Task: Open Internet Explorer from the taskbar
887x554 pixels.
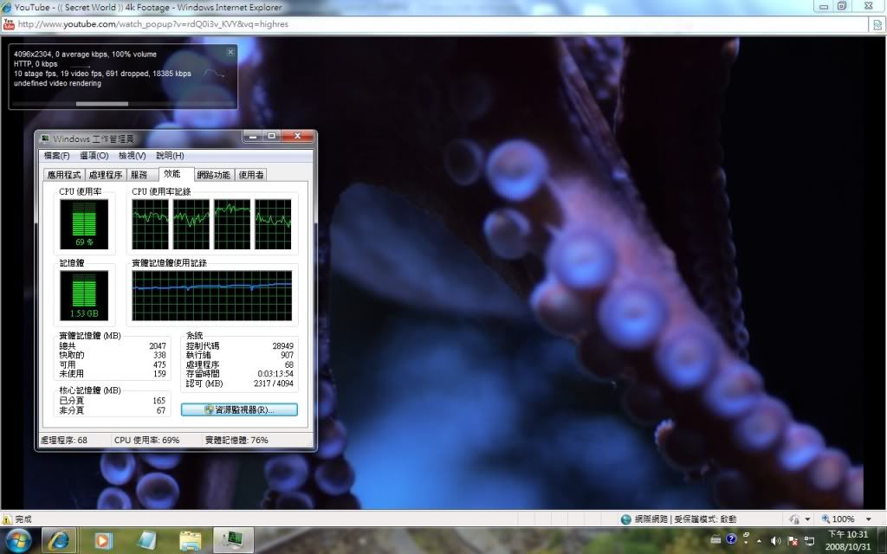Action: (59, 541)
